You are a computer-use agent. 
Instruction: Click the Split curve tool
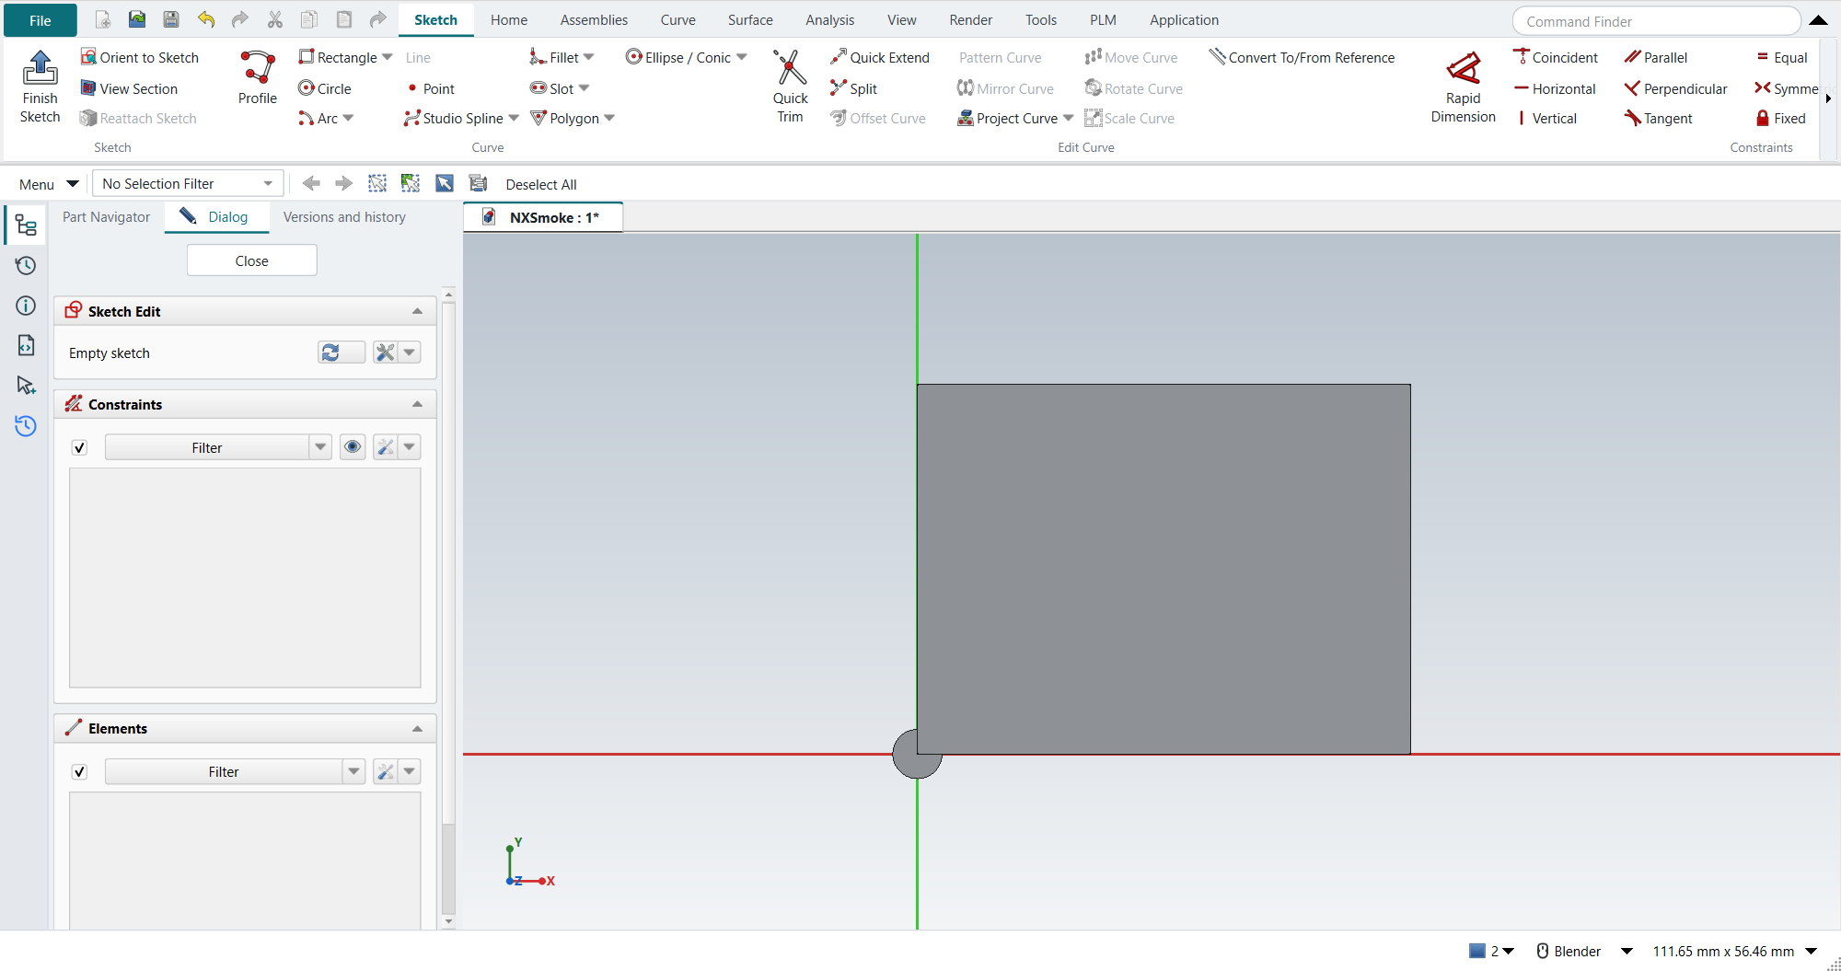pos(853,88)
